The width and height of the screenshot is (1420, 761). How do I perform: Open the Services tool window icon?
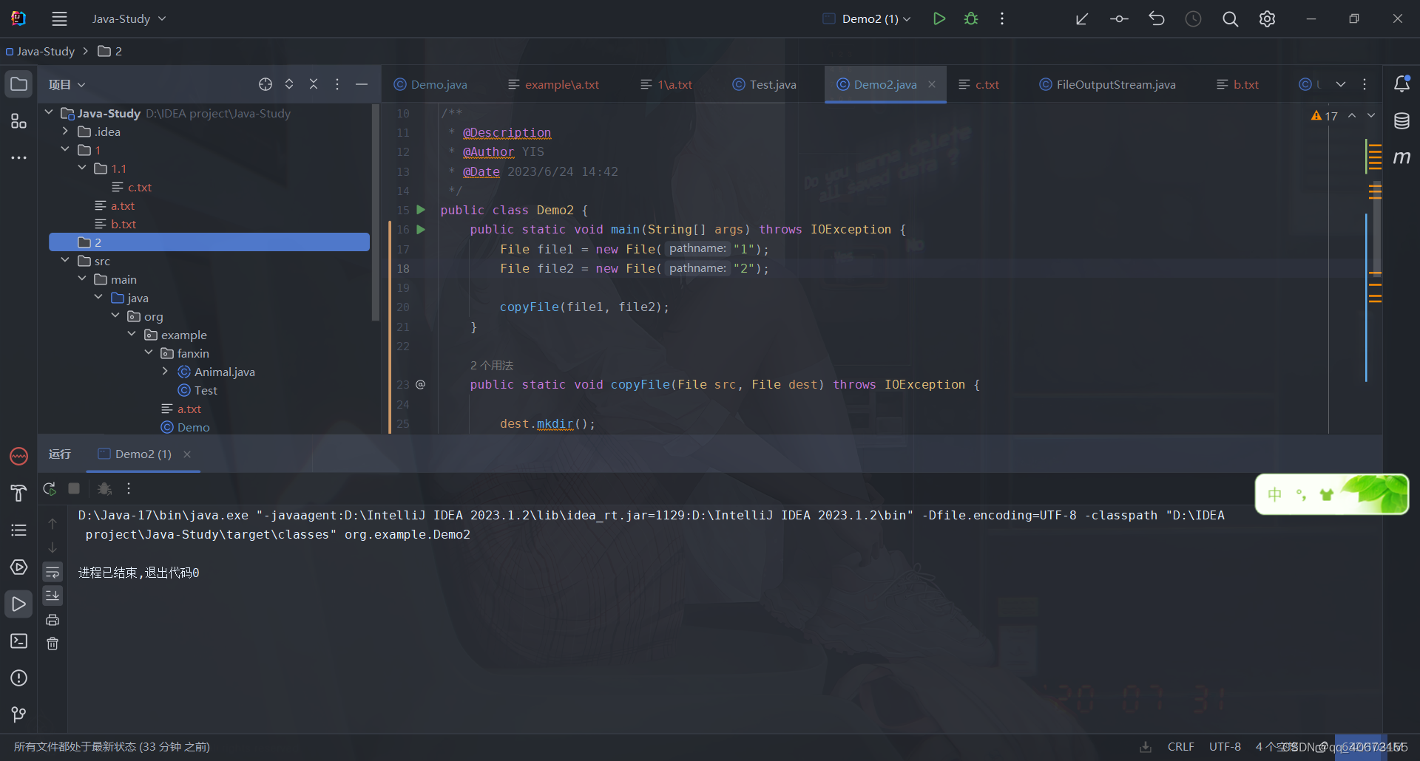click(x=19, y=567)
